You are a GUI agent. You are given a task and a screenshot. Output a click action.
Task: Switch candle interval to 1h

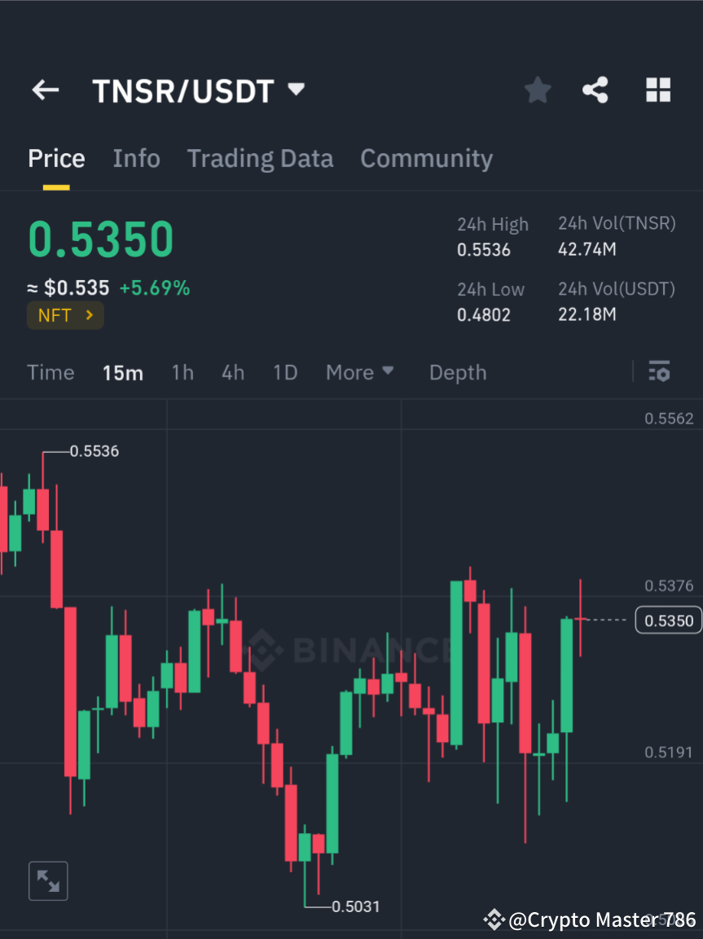tap(182, 372)
